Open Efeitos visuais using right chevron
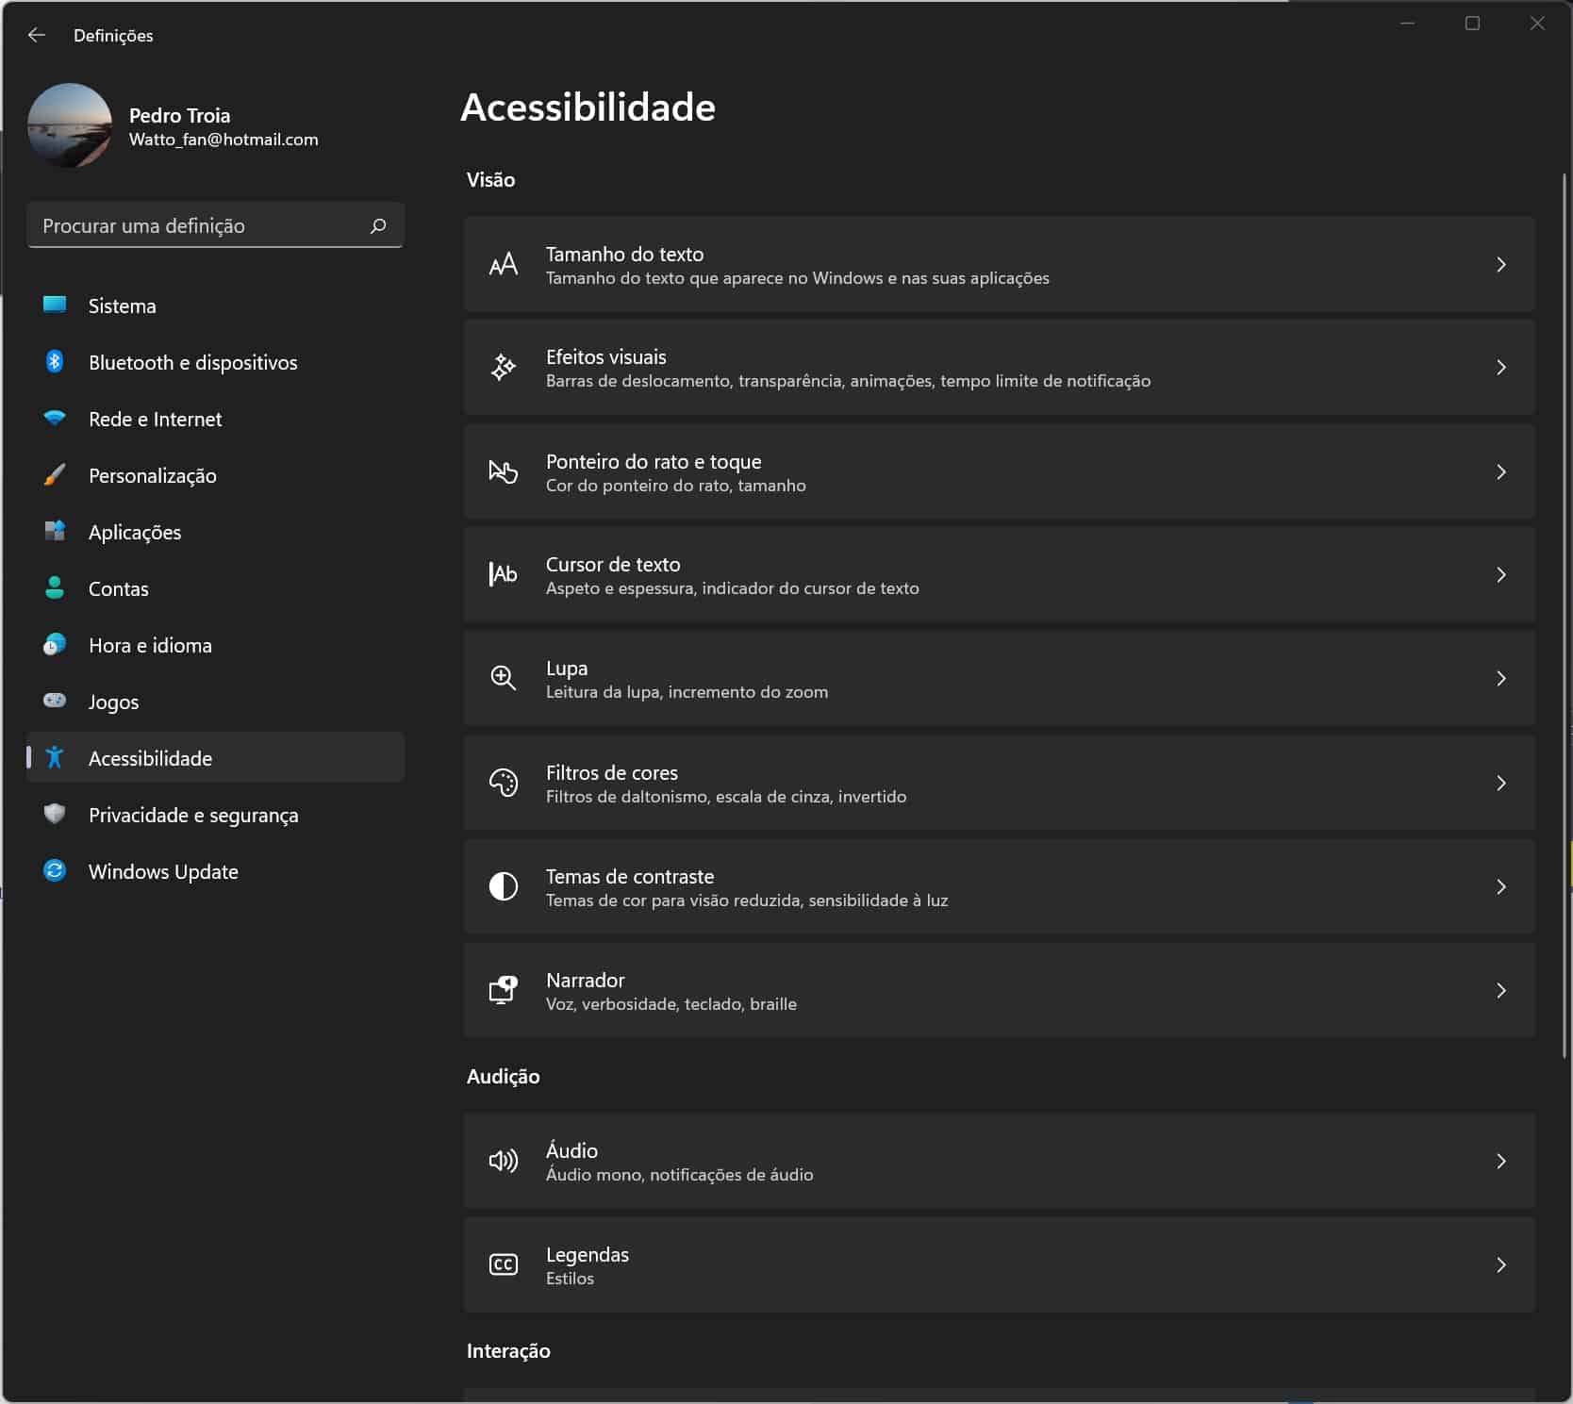 coord(1500,368)
